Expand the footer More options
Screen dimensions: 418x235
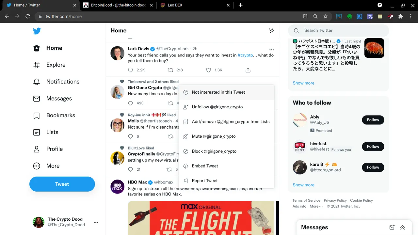click(316, 206)
